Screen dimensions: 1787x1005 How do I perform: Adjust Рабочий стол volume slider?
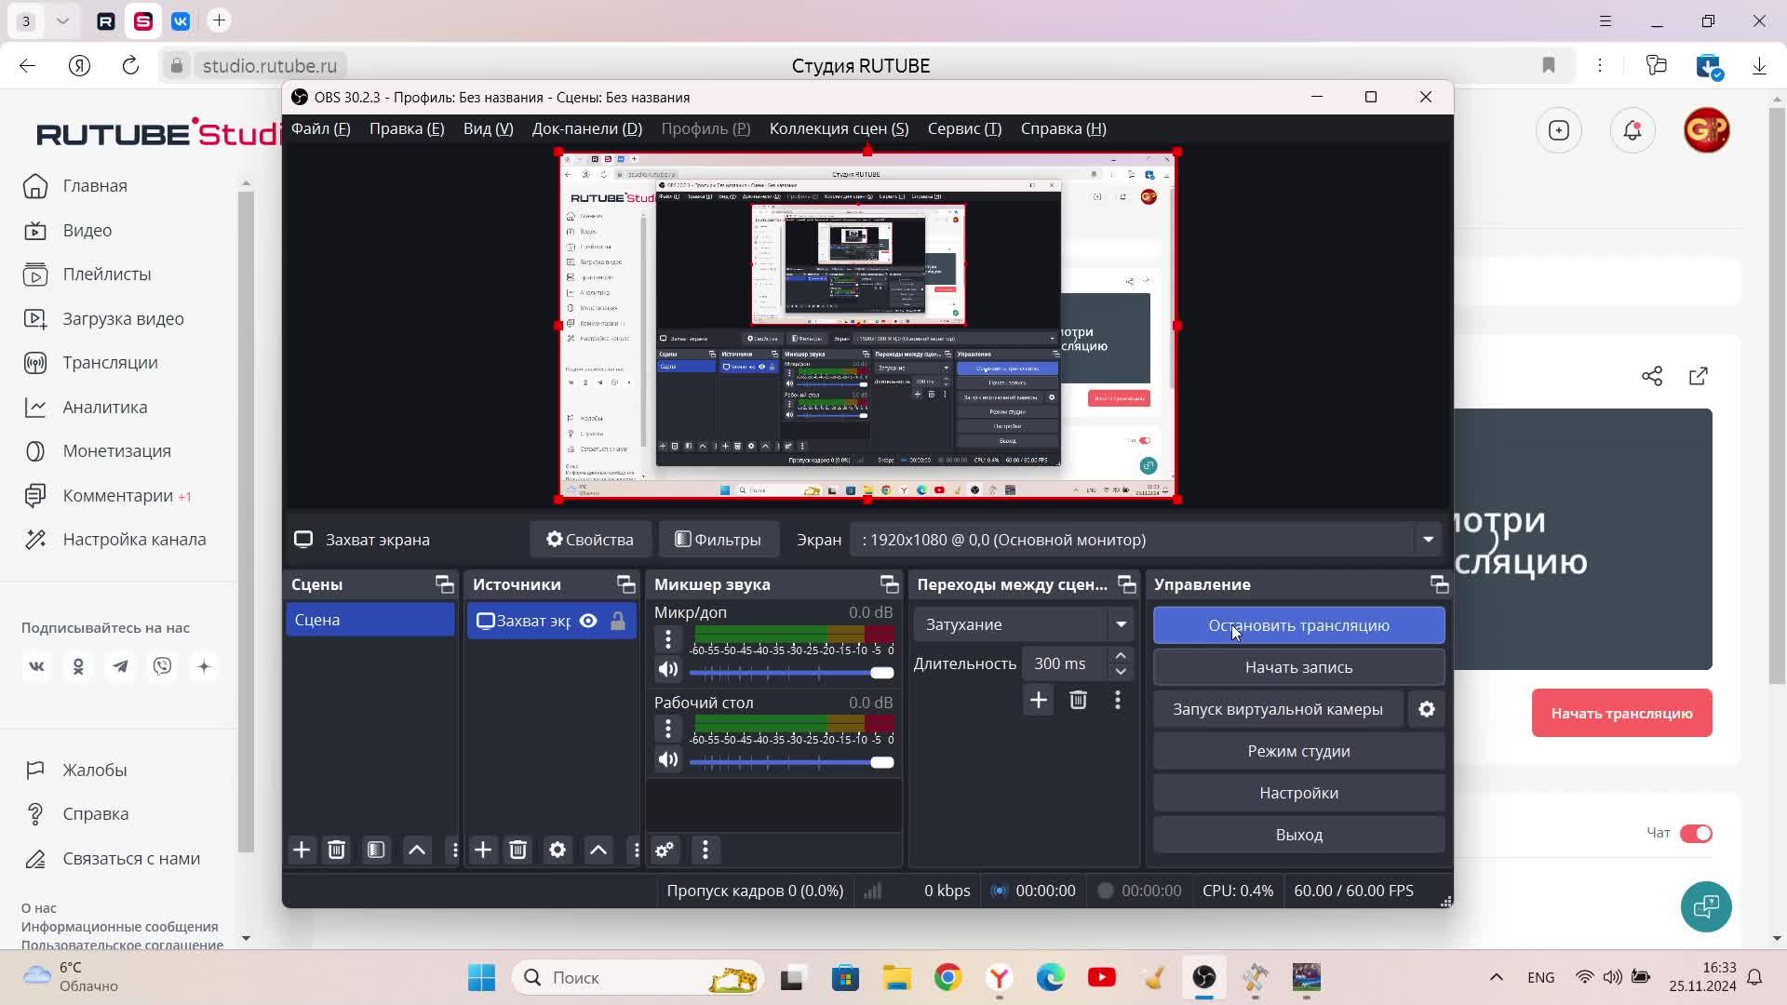click(791, 762)
